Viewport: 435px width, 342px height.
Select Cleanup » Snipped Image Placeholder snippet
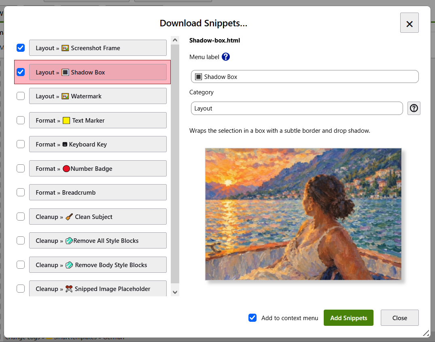click(98, 289)
